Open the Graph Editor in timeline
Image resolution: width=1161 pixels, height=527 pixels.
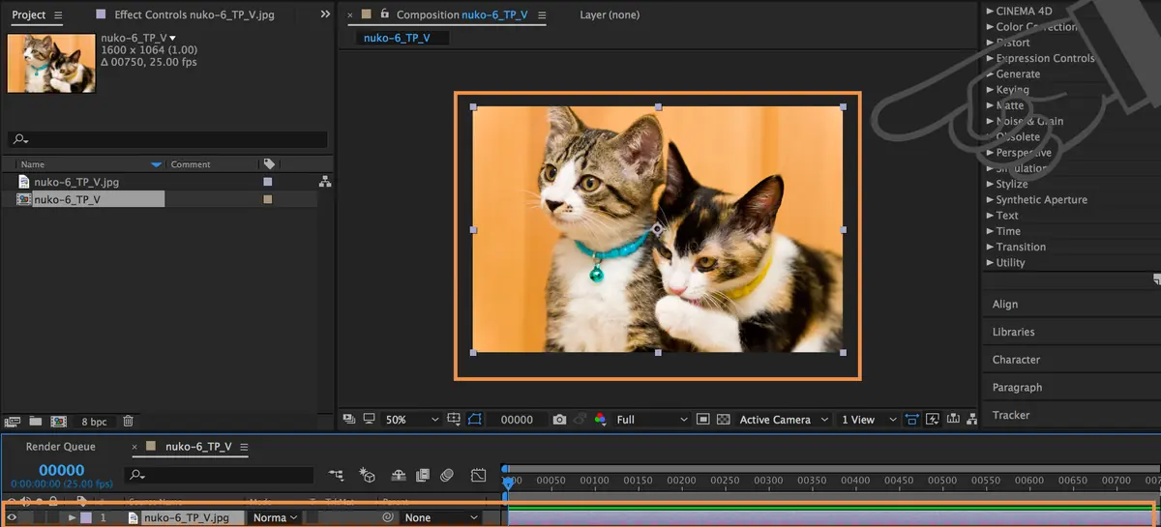[x=478, y=475]
